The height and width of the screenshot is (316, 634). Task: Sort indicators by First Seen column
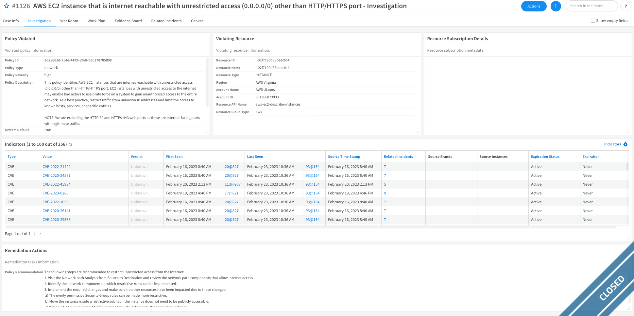click(174, 157)
